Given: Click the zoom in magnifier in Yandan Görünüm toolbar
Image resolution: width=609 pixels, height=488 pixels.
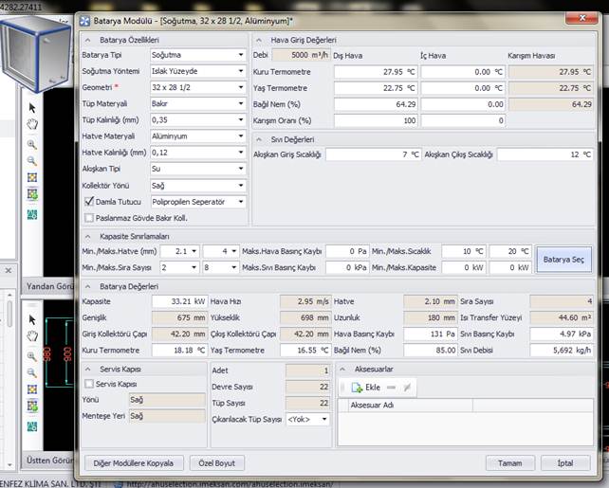Looking at the screenshot, I should tap(31, 354).
